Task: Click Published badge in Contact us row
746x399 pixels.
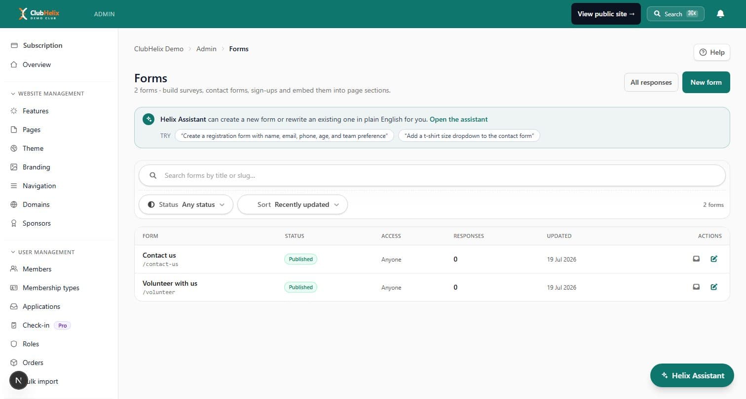Action: pyautogui.click(x=300, y=259)
